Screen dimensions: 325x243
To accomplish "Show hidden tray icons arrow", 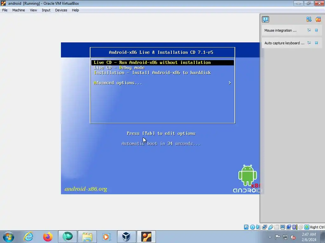I will [x=270, y=237].
